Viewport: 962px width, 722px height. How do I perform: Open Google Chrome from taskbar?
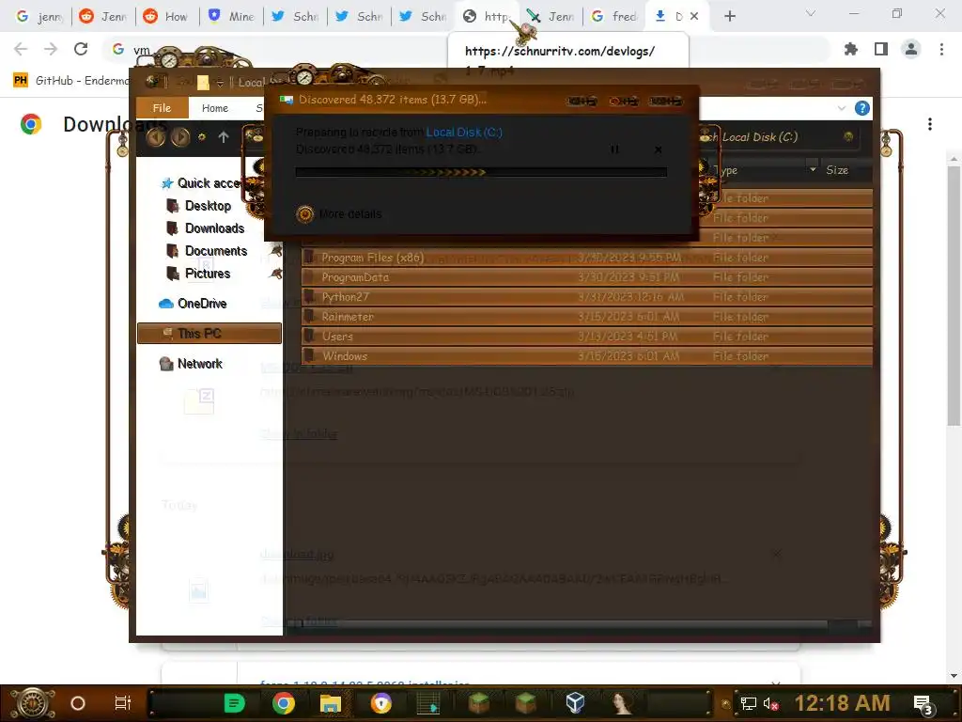[284, 703]
